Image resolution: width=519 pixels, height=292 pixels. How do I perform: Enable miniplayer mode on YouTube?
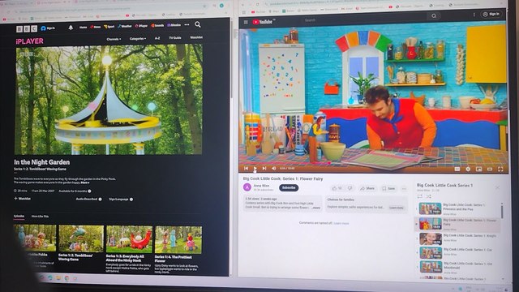point(478,170)
